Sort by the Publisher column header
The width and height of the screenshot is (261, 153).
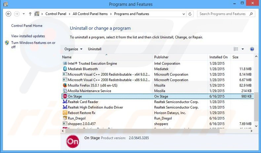pos(180,57)
